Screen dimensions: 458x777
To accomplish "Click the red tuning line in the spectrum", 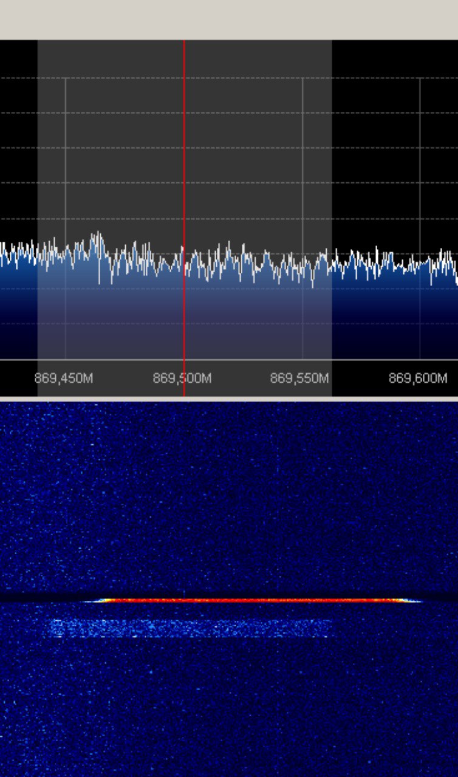I will pos(184,152).
